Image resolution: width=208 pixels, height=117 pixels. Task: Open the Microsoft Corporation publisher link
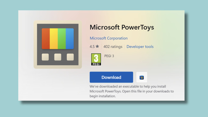pos(109,38)
